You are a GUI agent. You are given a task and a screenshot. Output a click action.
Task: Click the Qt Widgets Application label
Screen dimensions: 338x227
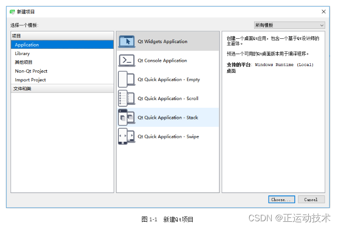tap(163, 41)
